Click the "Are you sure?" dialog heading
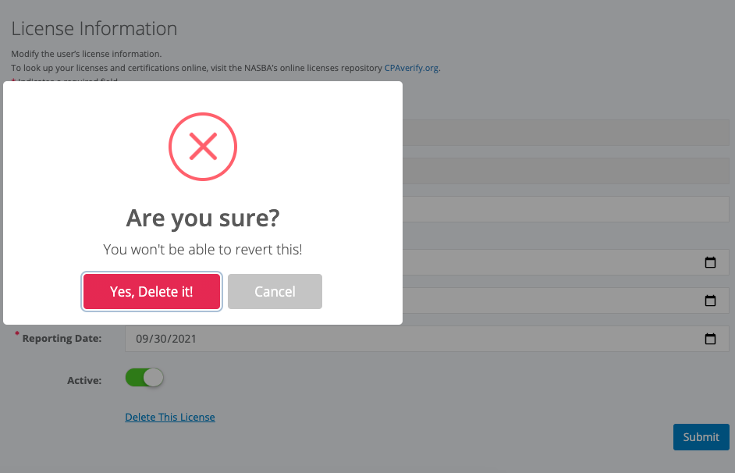The width and height of the screenshot is (735, 473). click(203, 218)
